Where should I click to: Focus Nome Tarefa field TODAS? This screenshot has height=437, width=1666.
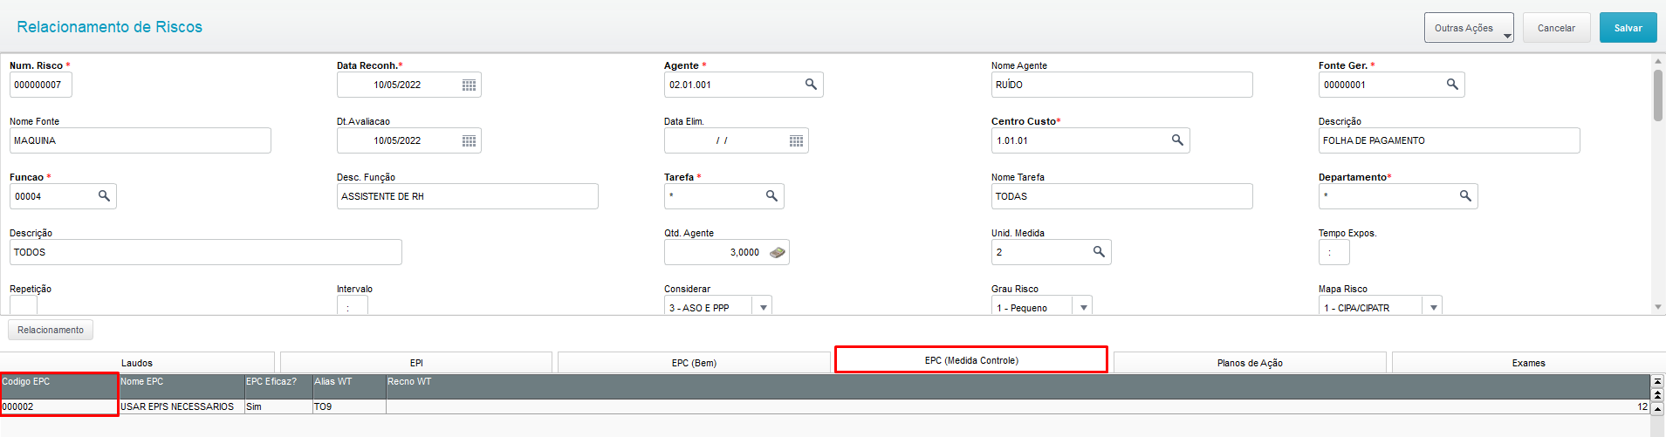(x=1121, y=196)
